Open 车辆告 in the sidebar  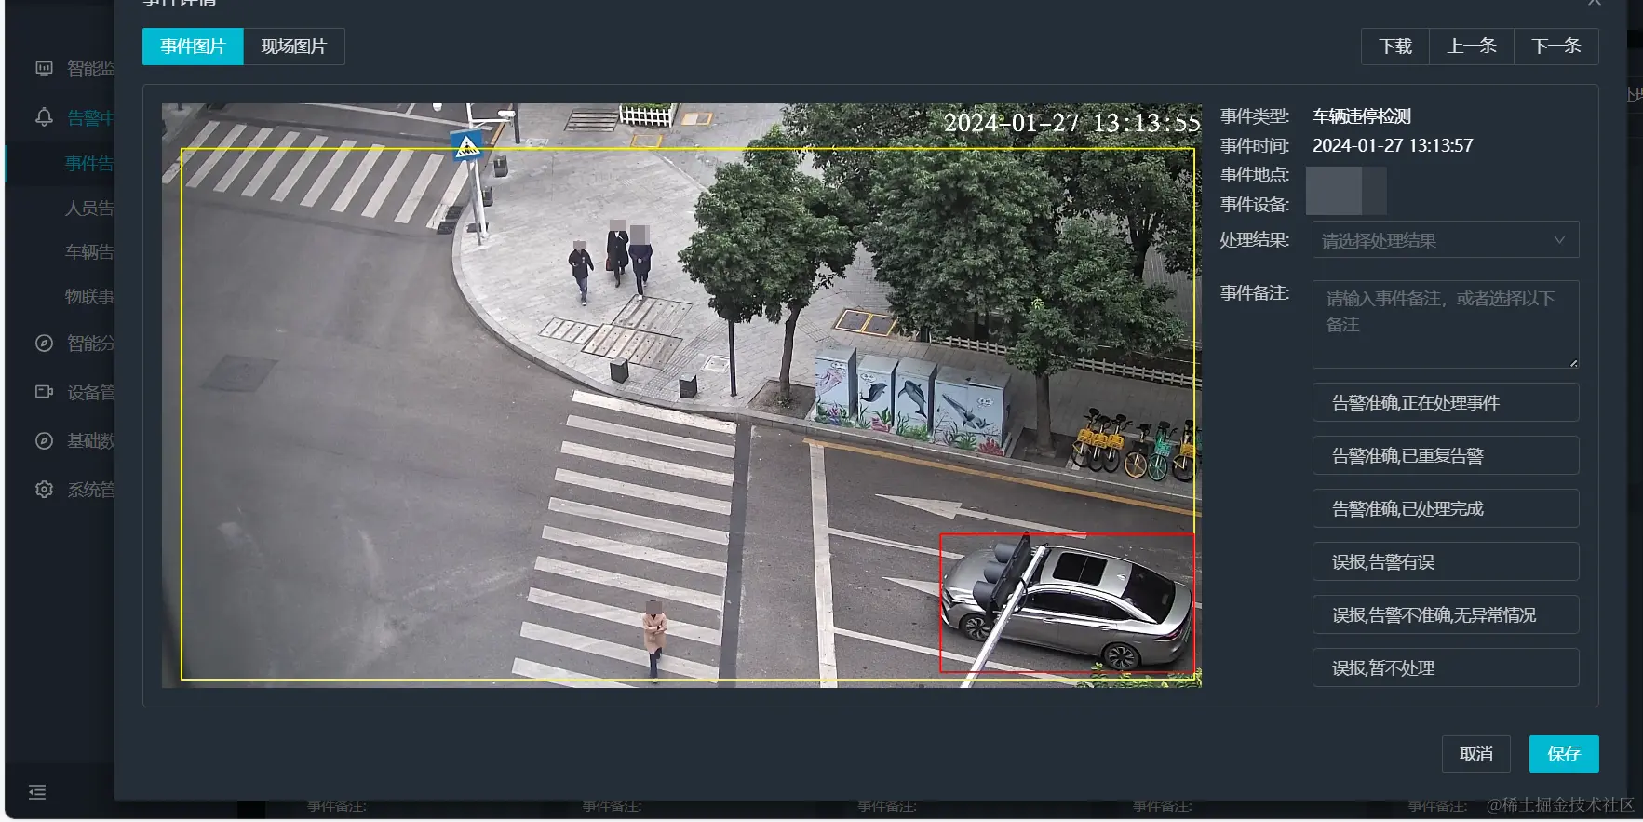point(88,251)
